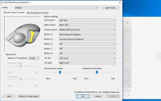161x101 pixels.
Task: Click the OK button
Action: click(x=83, y=96)
